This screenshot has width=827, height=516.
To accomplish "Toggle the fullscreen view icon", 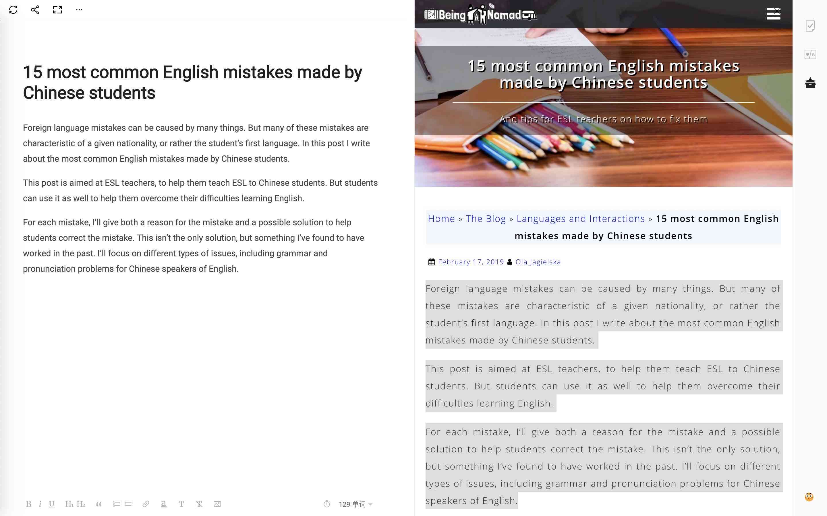I will click(57, 10).
